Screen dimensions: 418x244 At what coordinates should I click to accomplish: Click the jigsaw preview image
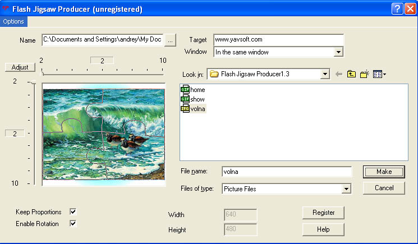coord(104,134)
